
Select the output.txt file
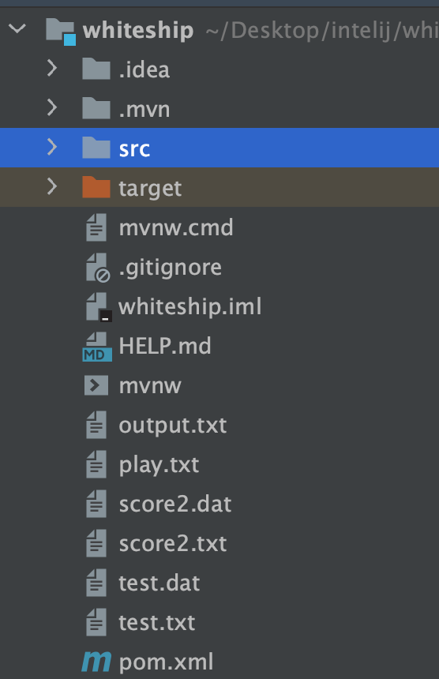(173, 426)
